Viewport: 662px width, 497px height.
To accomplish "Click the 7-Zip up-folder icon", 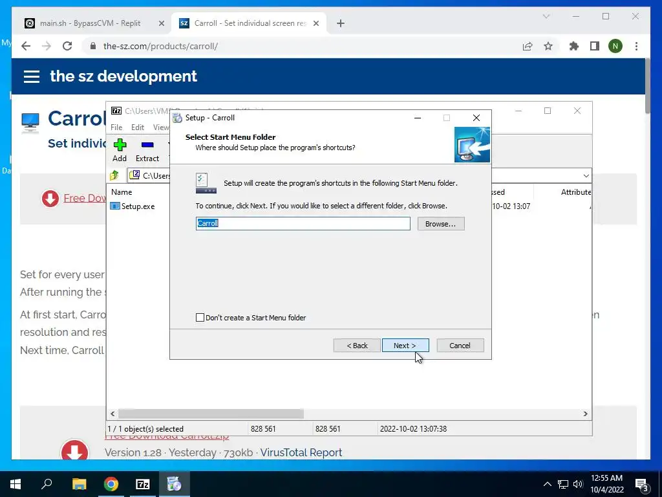I will coord(114,175).
